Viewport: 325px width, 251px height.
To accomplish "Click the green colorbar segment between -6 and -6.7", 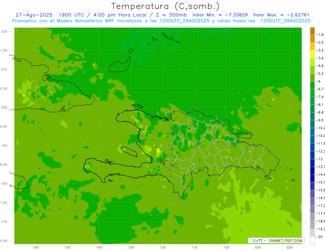I will pyautogui.click(x=312, y=85).
